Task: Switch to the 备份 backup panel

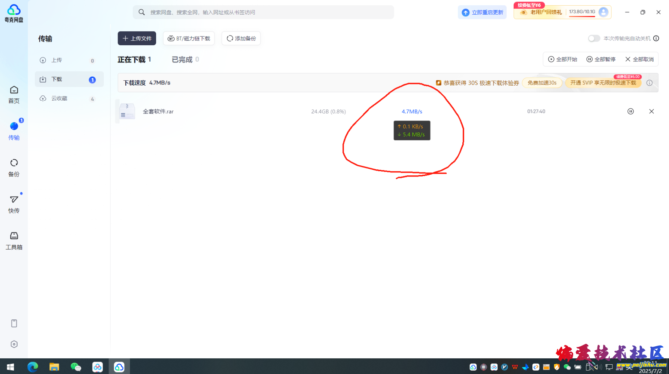Action: click(x=14, y=168)
